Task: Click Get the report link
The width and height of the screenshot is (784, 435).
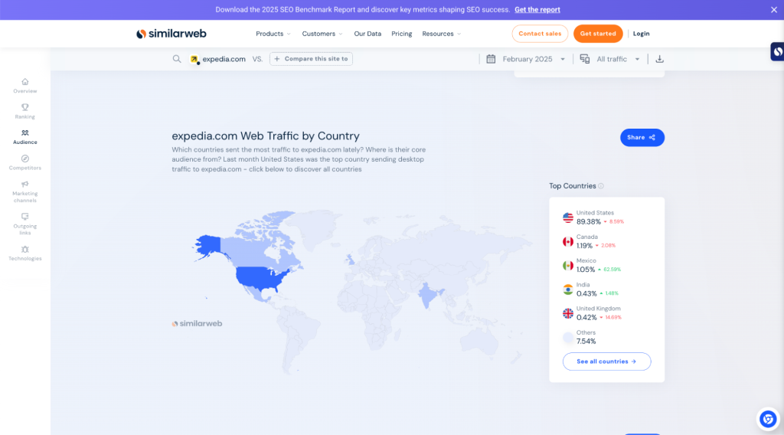Action: tap(537, 9)
